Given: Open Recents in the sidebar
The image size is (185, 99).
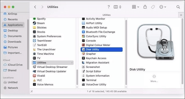Looking at the screenshot, I should (x=11, y=19).
